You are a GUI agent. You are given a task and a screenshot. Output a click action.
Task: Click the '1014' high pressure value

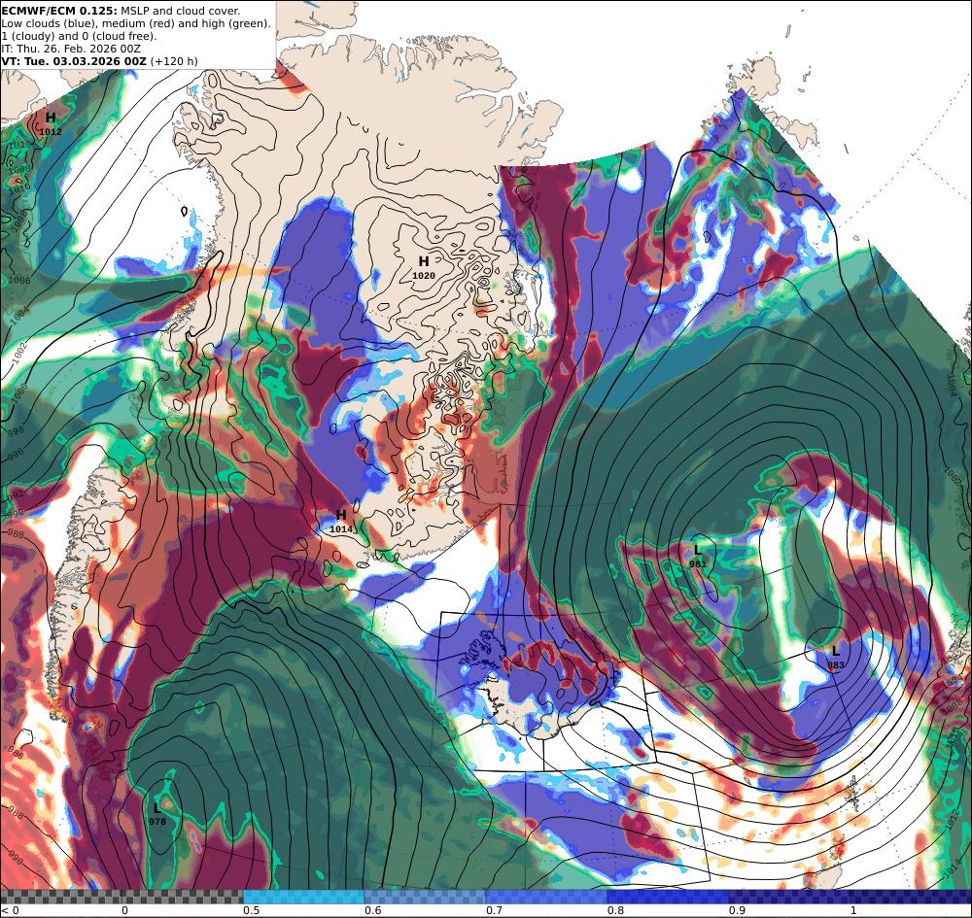[341, 529]
